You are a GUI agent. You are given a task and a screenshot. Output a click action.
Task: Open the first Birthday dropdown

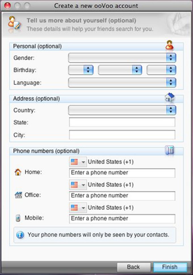(81, 70)
